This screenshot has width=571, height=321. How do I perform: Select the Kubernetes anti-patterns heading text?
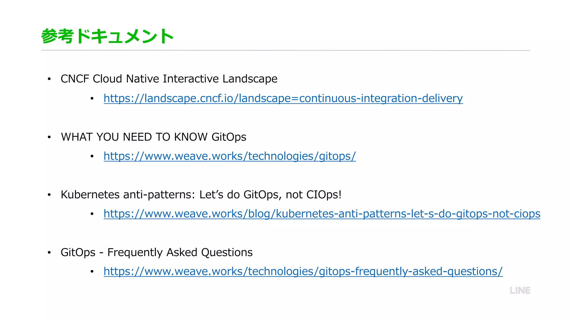coord(201,194)
